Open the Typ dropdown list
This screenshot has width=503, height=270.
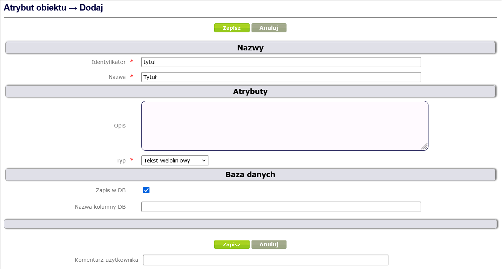175,161
